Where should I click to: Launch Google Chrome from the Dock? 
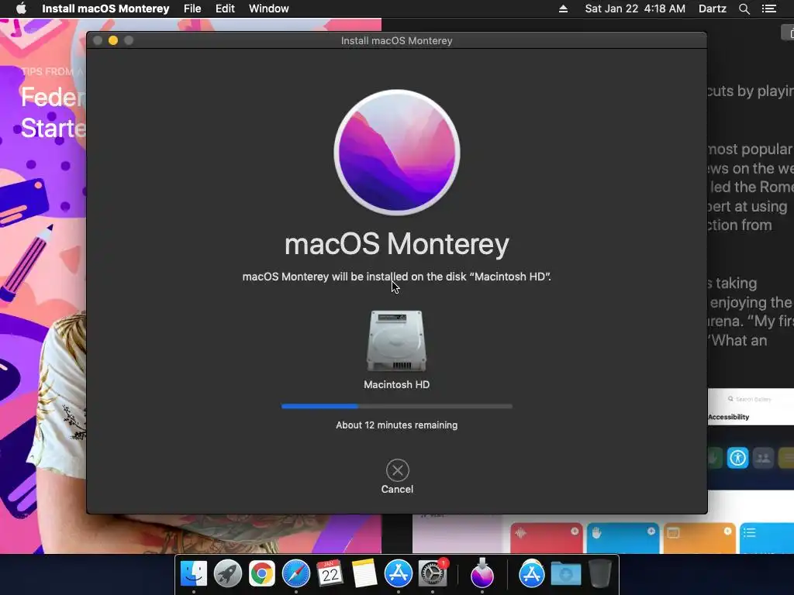coord(262,574)
